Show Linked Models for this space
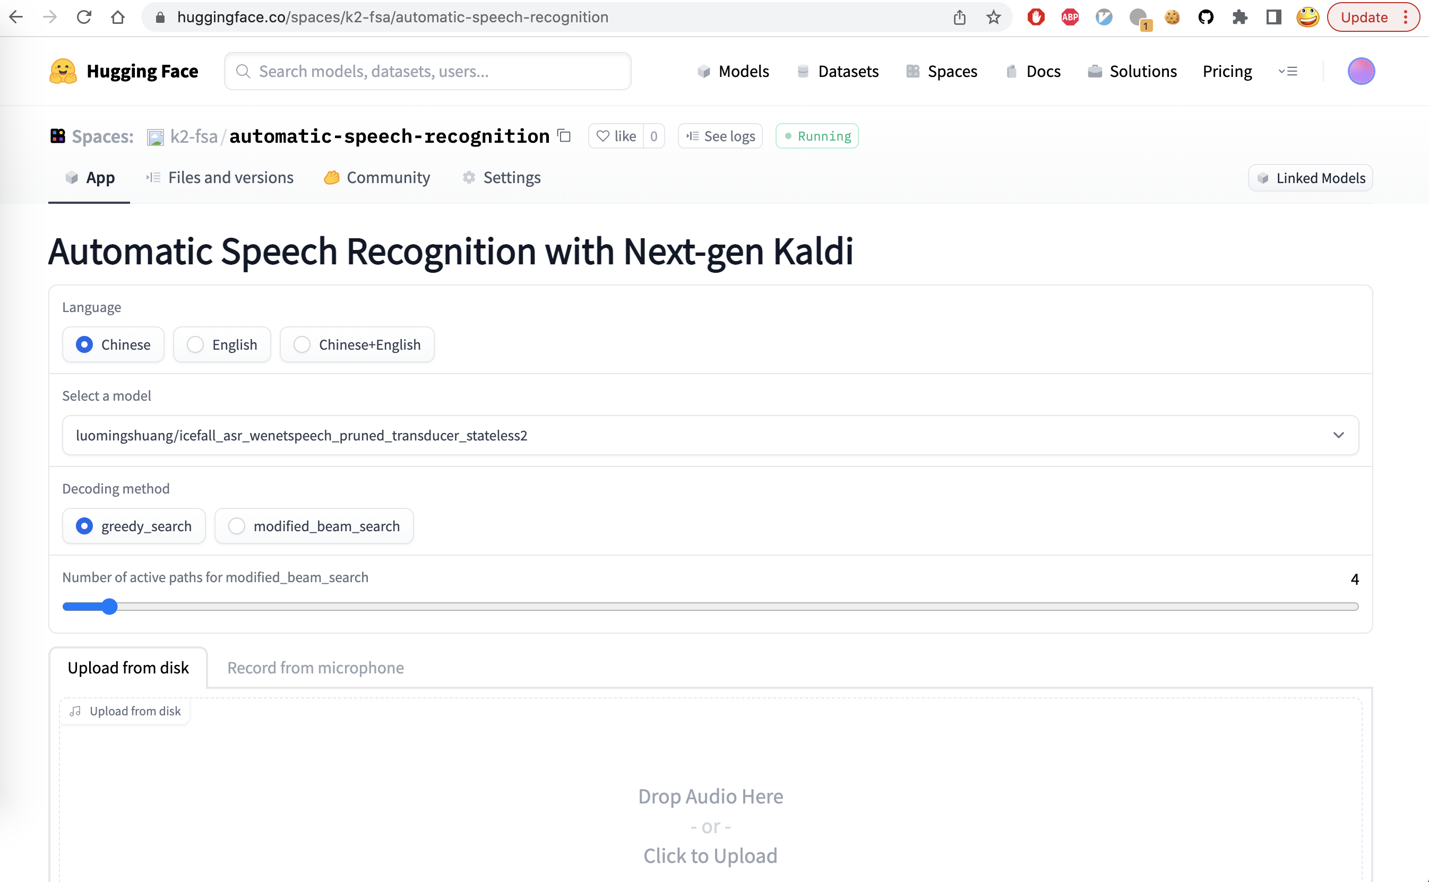This screenshot has width=1429, height=882. coord(1310,178)
